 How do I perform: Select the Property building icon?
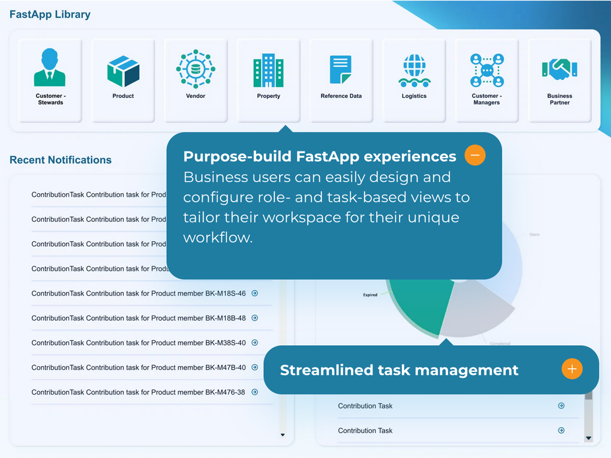268,72
